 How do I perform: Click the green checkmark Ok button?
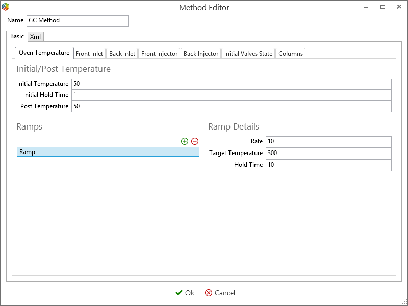click(x=185, y=293)
